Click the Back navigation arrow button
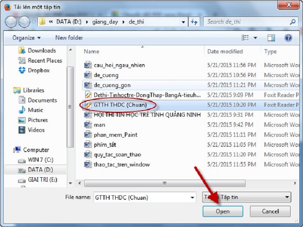This screenshot has height=227, width=303. click(x=11, y=22)
